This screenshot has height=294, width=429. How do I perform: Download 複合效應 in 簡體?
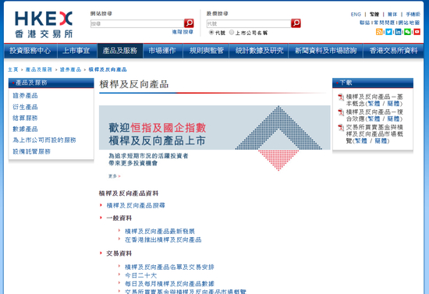(394, 119)
